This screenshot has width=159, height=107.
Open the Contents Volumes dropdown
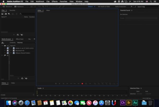[26, 43]
